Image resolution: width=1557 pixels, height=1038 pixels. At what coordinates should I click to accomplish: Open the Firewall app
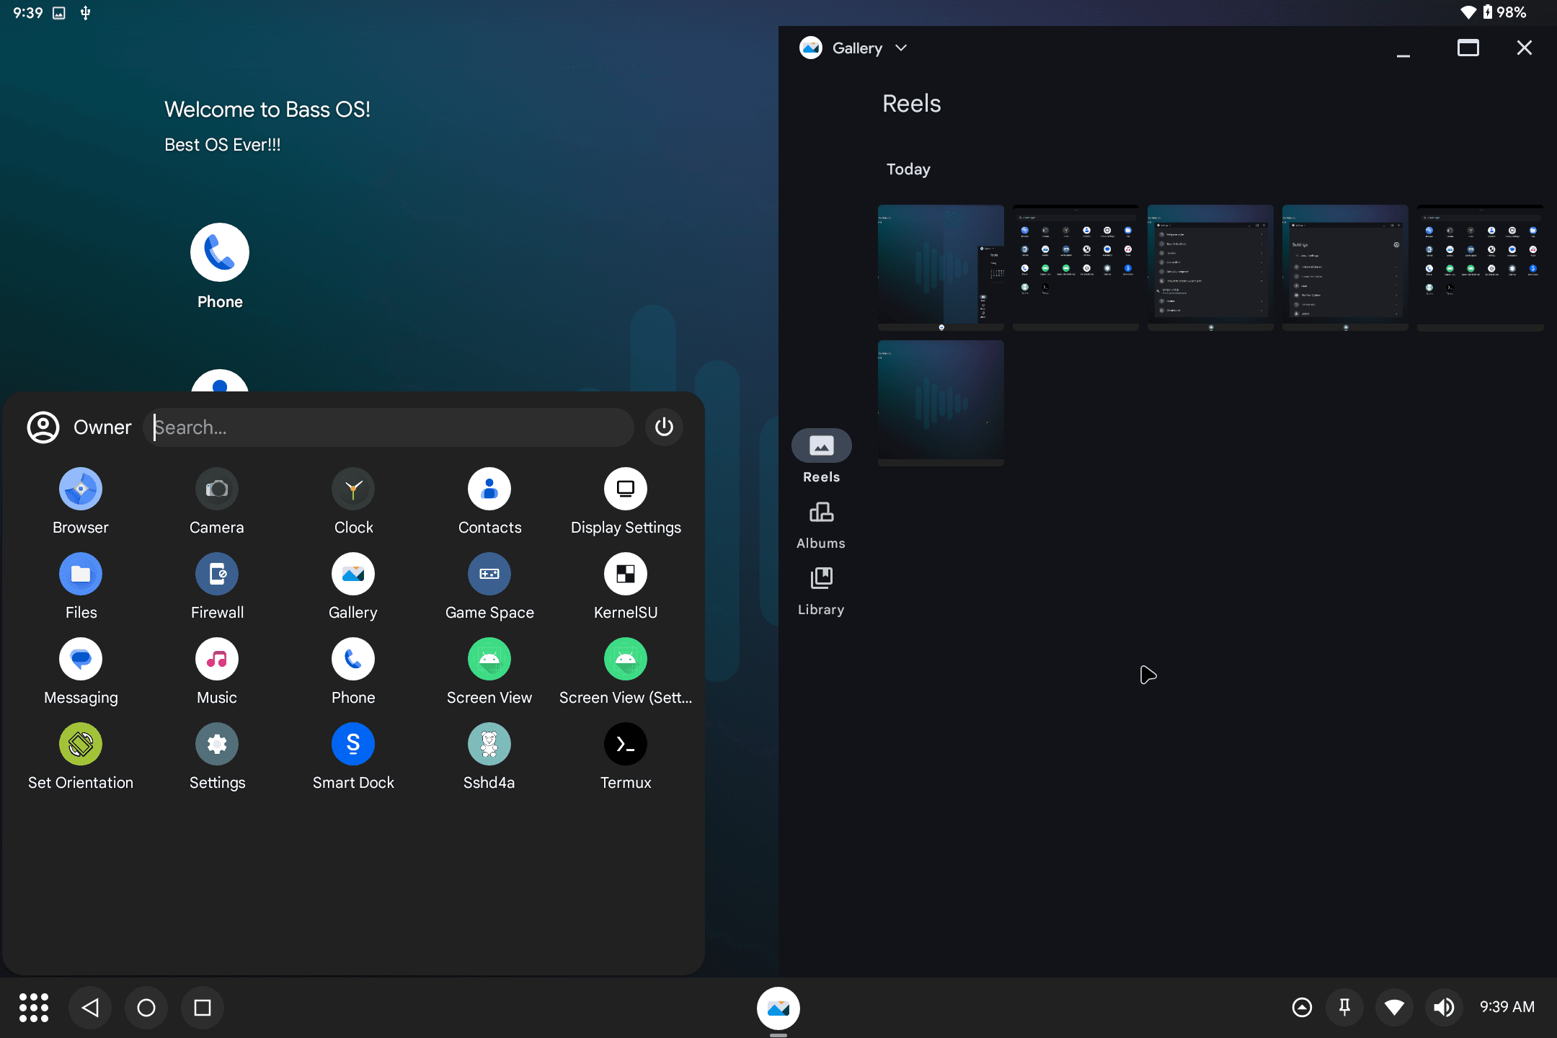pos(216,575)
